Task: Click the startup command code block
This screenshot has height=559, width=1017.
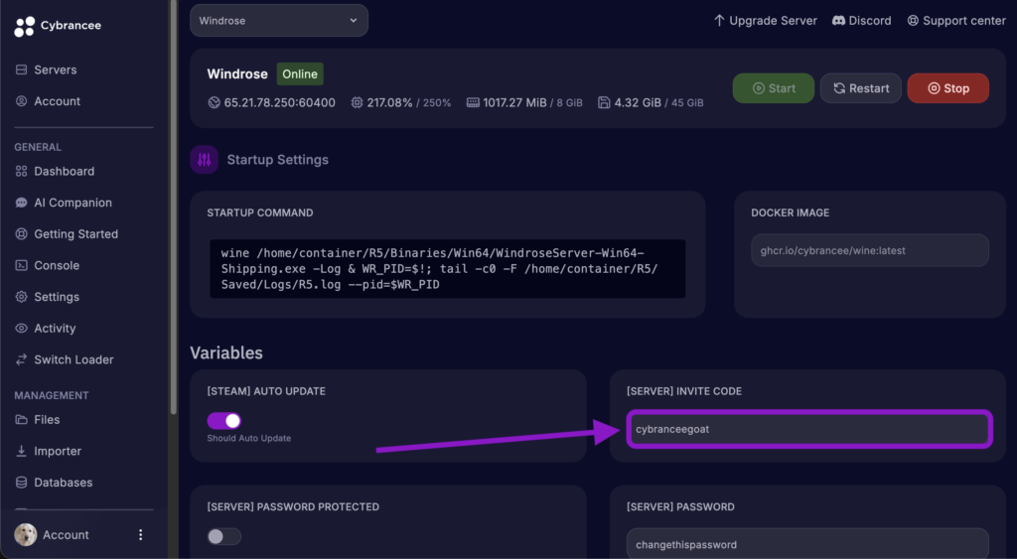Action: coord(448,268)
